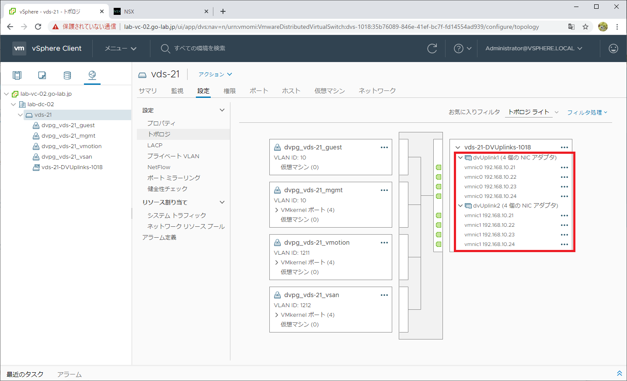Expand the recent tasks panel arrow

(x=619, y=373)
